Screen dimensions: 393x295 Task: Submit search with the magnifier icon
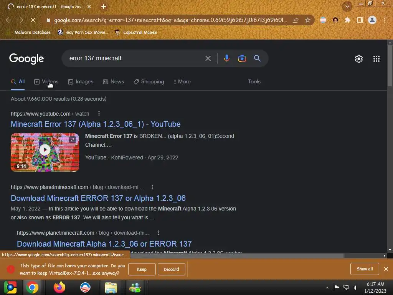[257, 58]
